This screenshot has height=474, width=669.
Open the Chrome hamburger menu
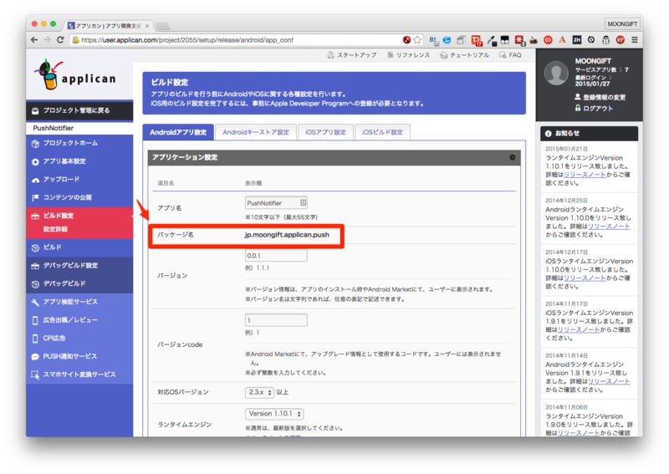pyautogui.click(x=635, y=39)
